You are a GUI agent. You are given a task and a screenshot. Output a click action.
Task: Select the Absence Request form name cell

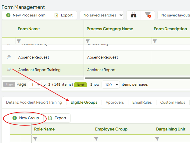tap(49, 57)
